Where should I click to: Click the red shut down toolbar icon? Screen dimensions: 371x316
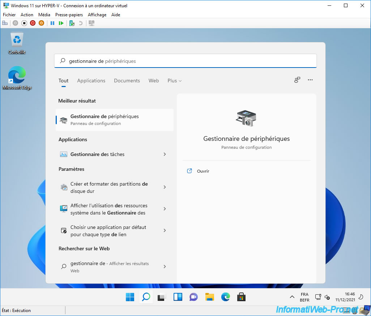pos(33,23)
